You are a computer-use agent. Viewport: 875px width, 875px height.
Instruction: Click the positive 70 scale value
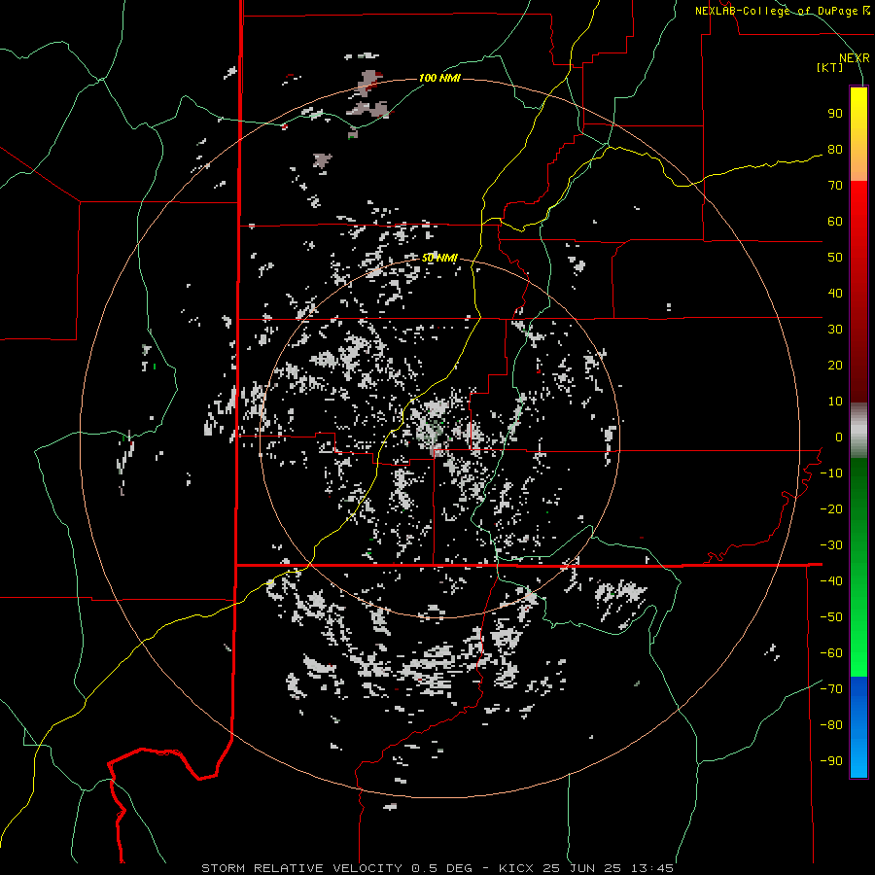tap(835, 186)
